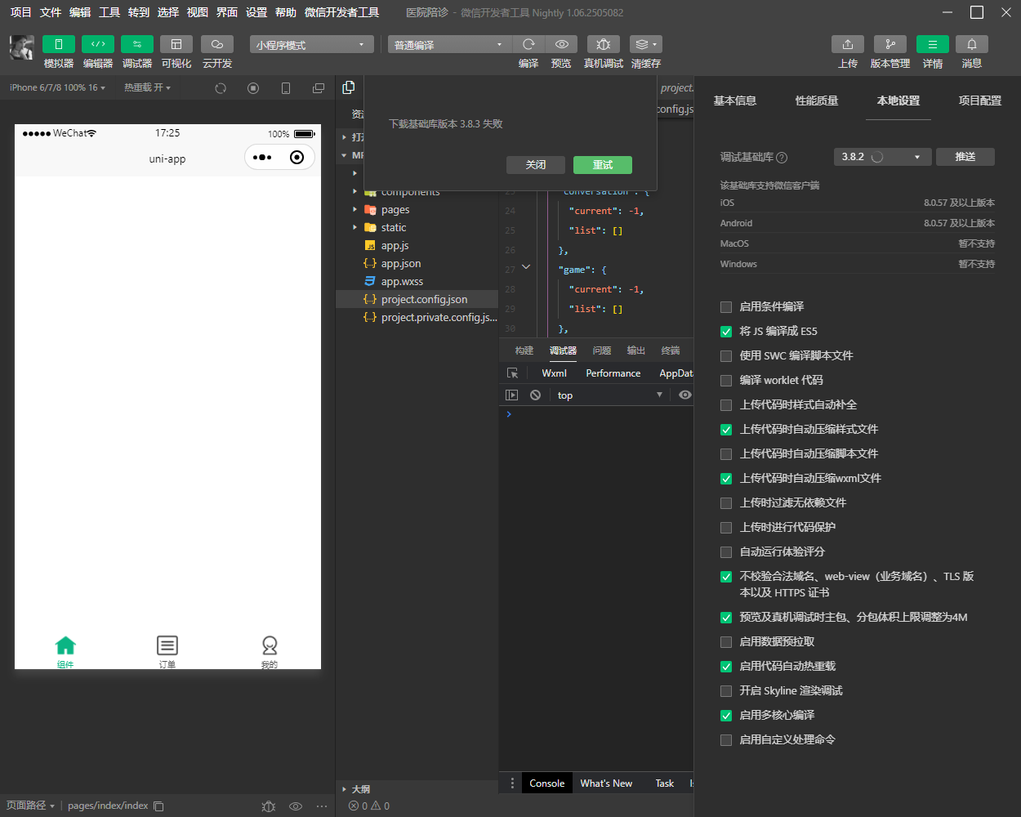1021x817 pixels.
Task: Click the simulator refresh icon
Action: point(221,88)
